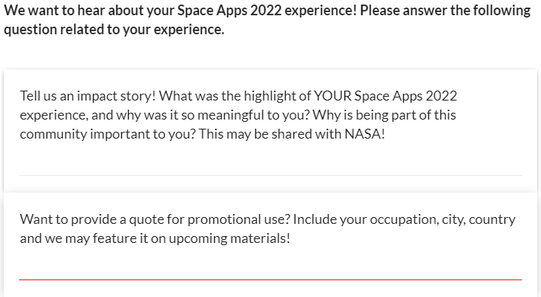The image size is (541, 297).
Task: Select the gray underline below impact story question
Action: pyautogui.click(x=270, y=175)
